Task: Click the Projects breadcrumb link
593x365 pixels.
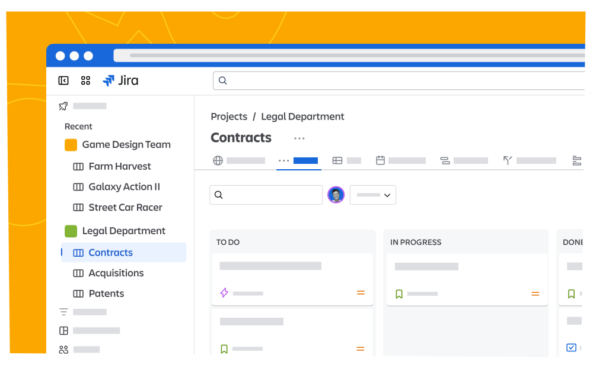Action: [x=229, y=117]
